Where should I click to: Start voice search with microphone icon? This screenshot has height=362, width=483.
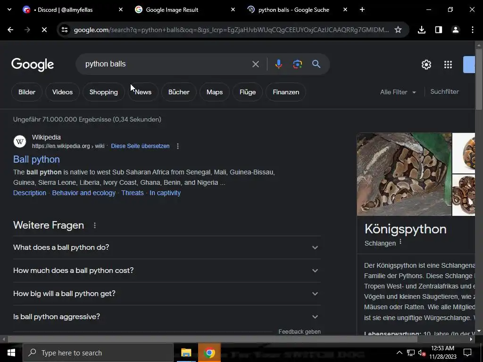(278, 64)
